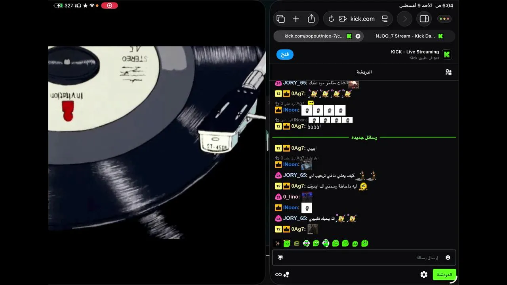Viewport: 507px width, 285px height.
Task: Toggle the Safari sidebar
Action: (424, 19)
